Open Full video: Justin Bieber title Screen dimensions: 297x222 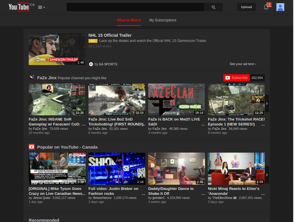coord(113,191)
